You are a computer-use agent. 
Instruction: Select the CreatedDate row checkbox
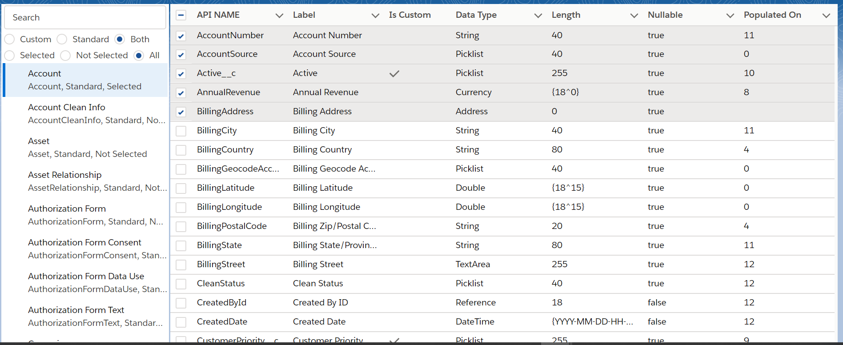[x=181, y=322]
